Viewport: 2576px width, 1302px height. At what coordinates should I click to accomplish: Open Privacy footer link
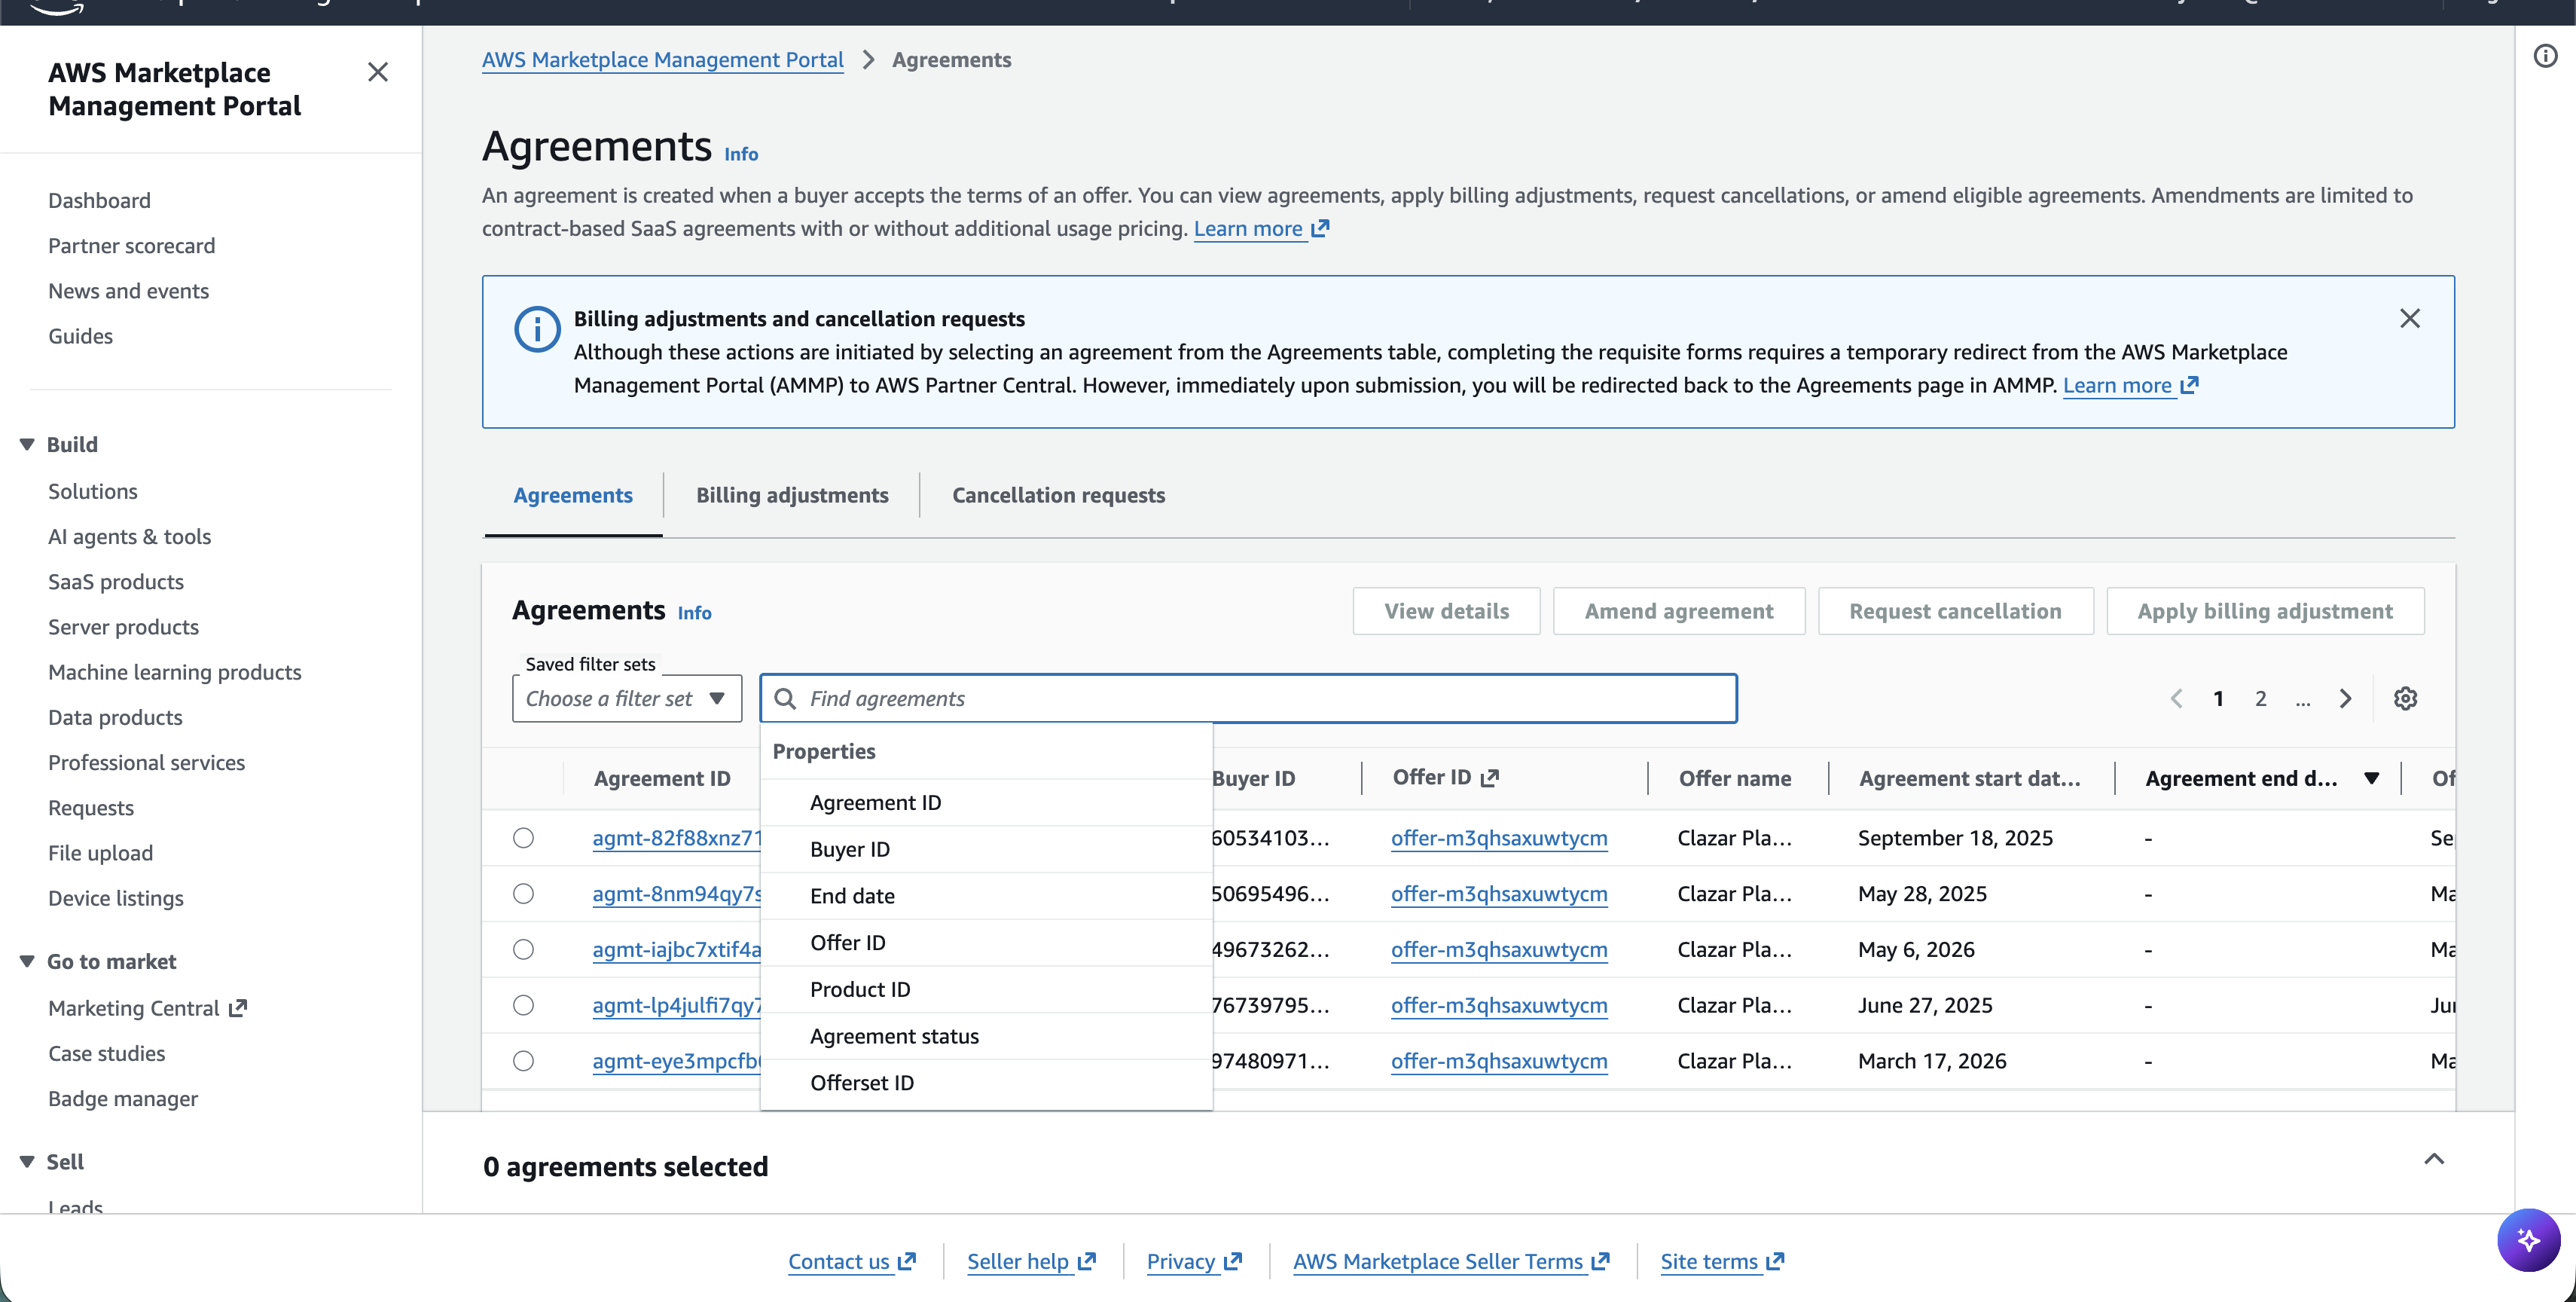[1194, 1262]
